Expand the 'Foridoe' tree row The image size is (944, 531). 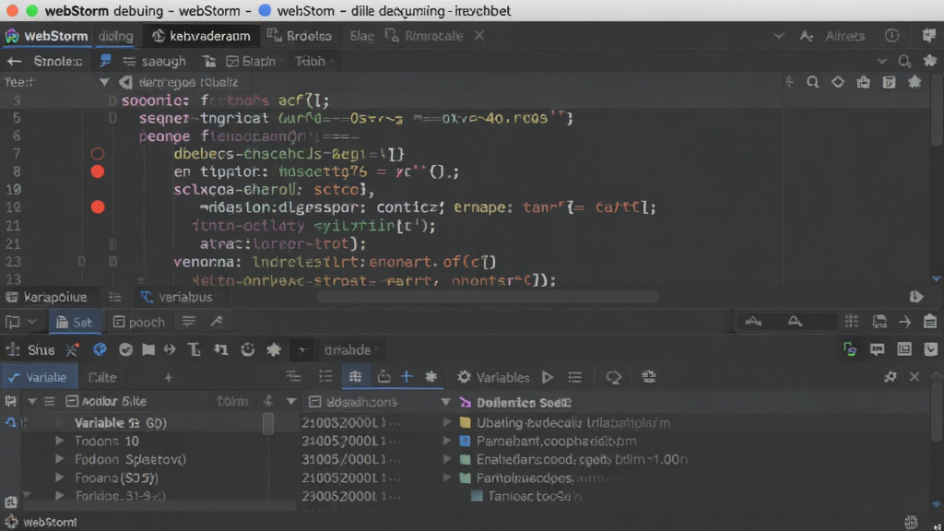pos(60,495)
